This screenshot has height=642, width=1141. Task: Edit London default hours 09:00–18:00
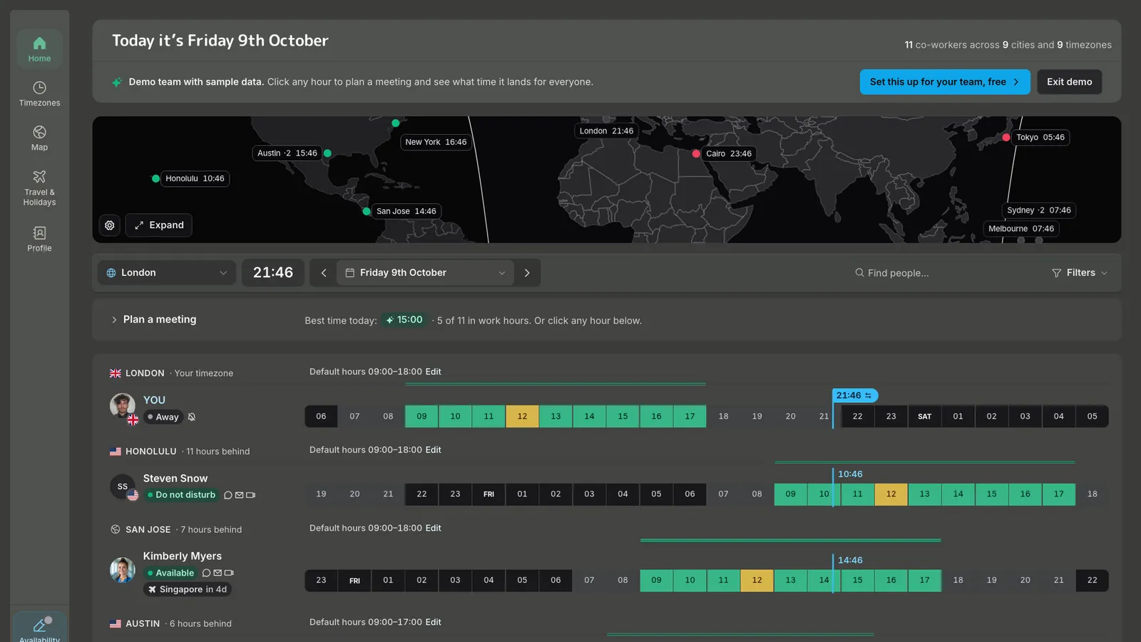pyautogui.click(x=434, y=372)
